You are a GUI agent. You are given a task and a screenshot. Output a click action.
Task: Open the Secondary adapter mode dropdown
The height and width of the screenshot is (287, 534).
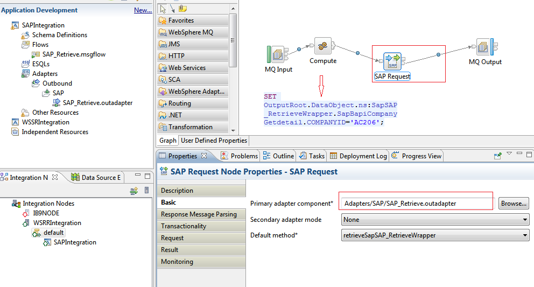coord(435,220)
